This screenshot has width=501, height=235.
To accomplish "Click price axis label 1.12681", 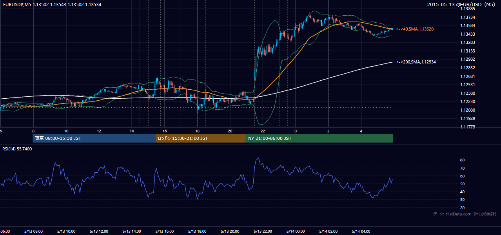I will point(468,76).
